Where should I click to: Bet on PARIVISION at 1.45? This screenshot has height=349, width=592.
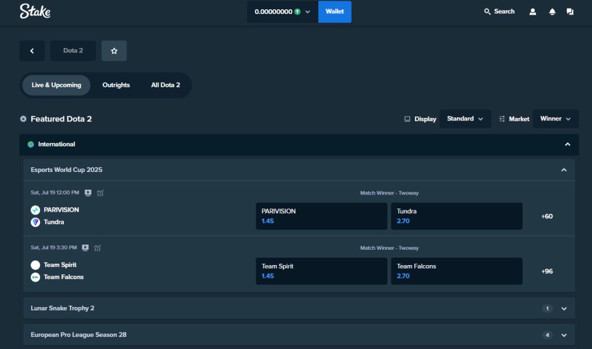pyautogui.click(x=321, y=216)
